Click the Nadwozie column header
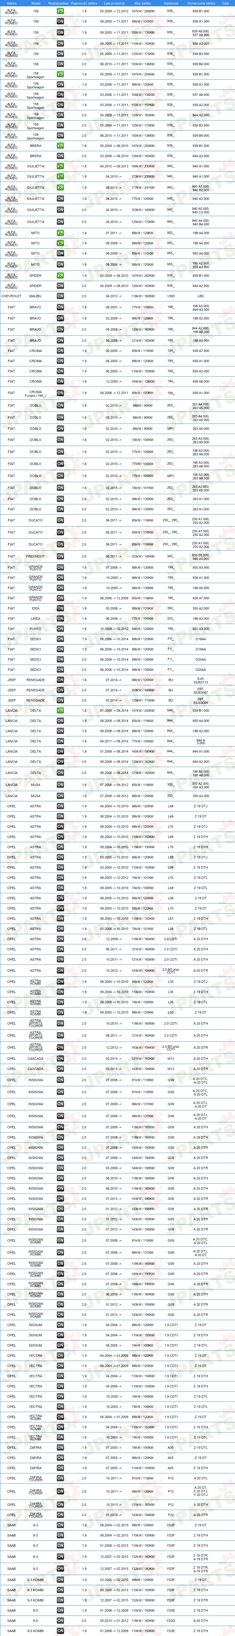The width and height of the screenshot is (235, 1636). tap(171, 3)
